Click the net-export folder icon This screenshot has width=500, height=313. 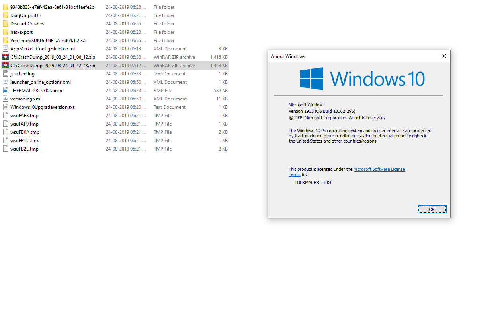[6, 32]
